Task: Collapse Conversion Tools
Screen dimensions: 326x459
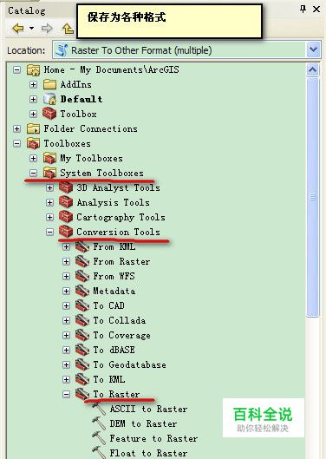Action: 50,232
